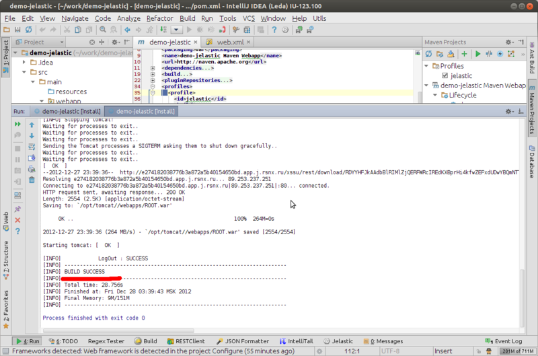
Task: Expand the folded dependencies block
Action: [153, 68]
